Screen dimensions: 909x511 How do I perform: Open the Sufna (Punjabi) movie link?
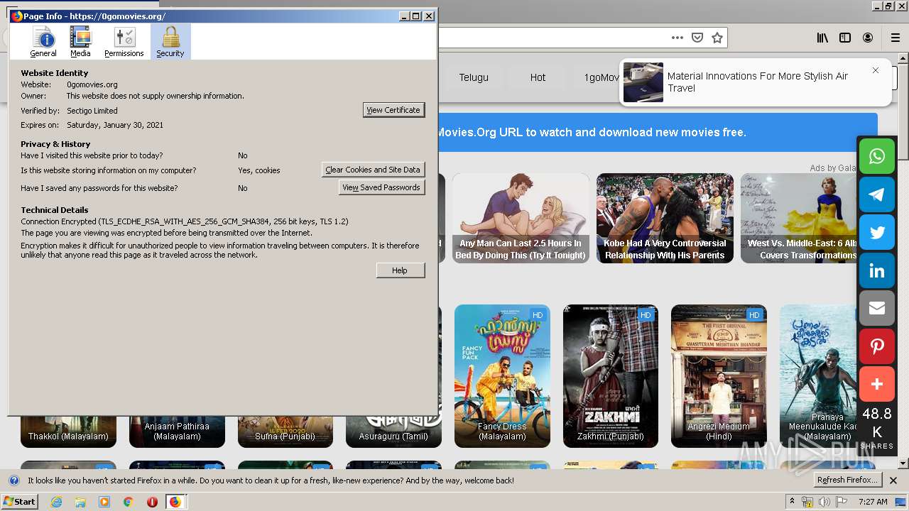point(285,436)
